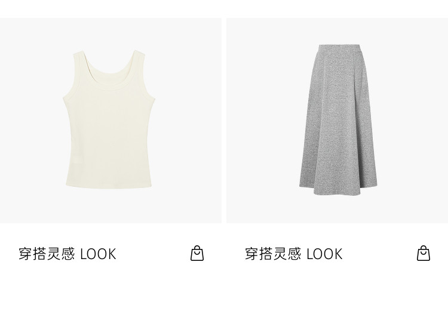Image resolution: width=448 pixels, height=311 pixels.
Task: Select the 穿搭灵感 LOOK label below the skirt
Action: [294, 254]
